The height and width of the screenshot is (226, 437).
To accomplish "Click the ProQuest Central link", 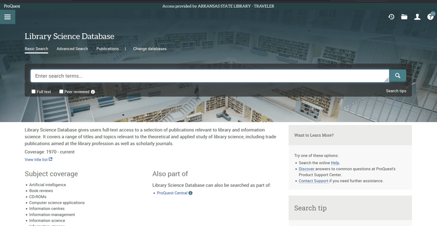I will click(172, 193).
